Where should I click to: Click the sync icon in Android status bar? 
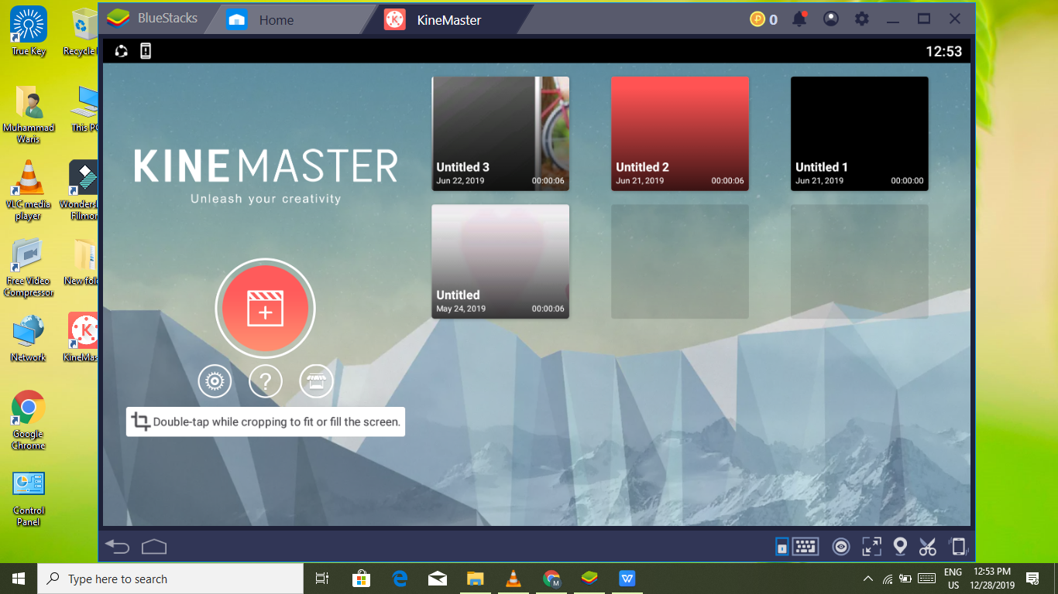coord(121,51)
